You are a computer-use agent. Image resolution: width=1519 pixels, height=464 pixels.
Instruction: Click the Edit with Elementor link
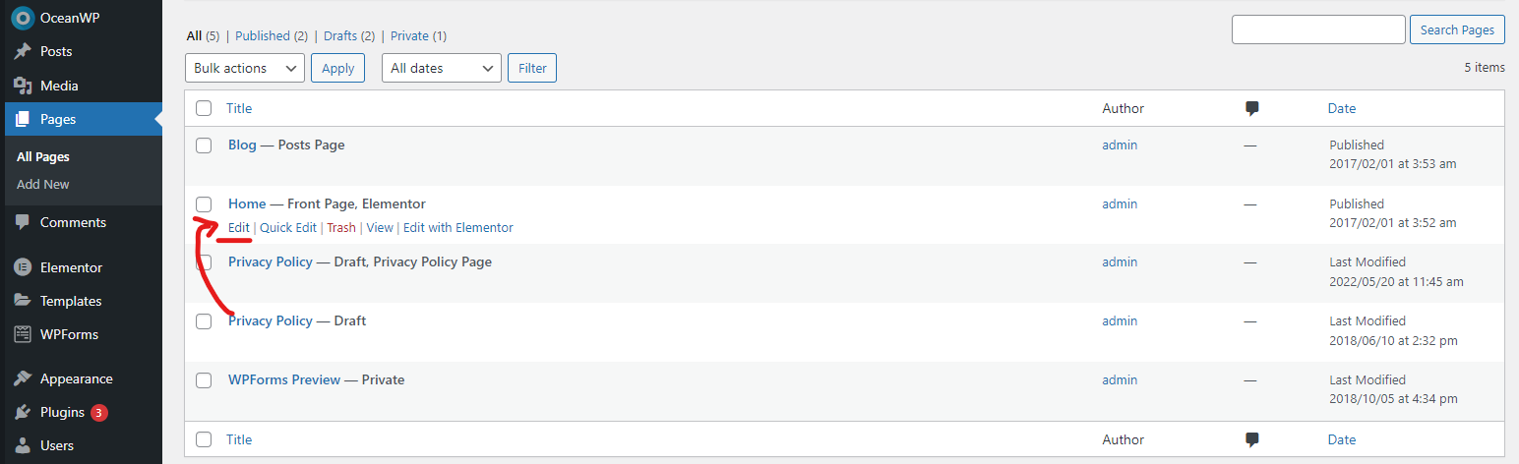click(458, 227)
